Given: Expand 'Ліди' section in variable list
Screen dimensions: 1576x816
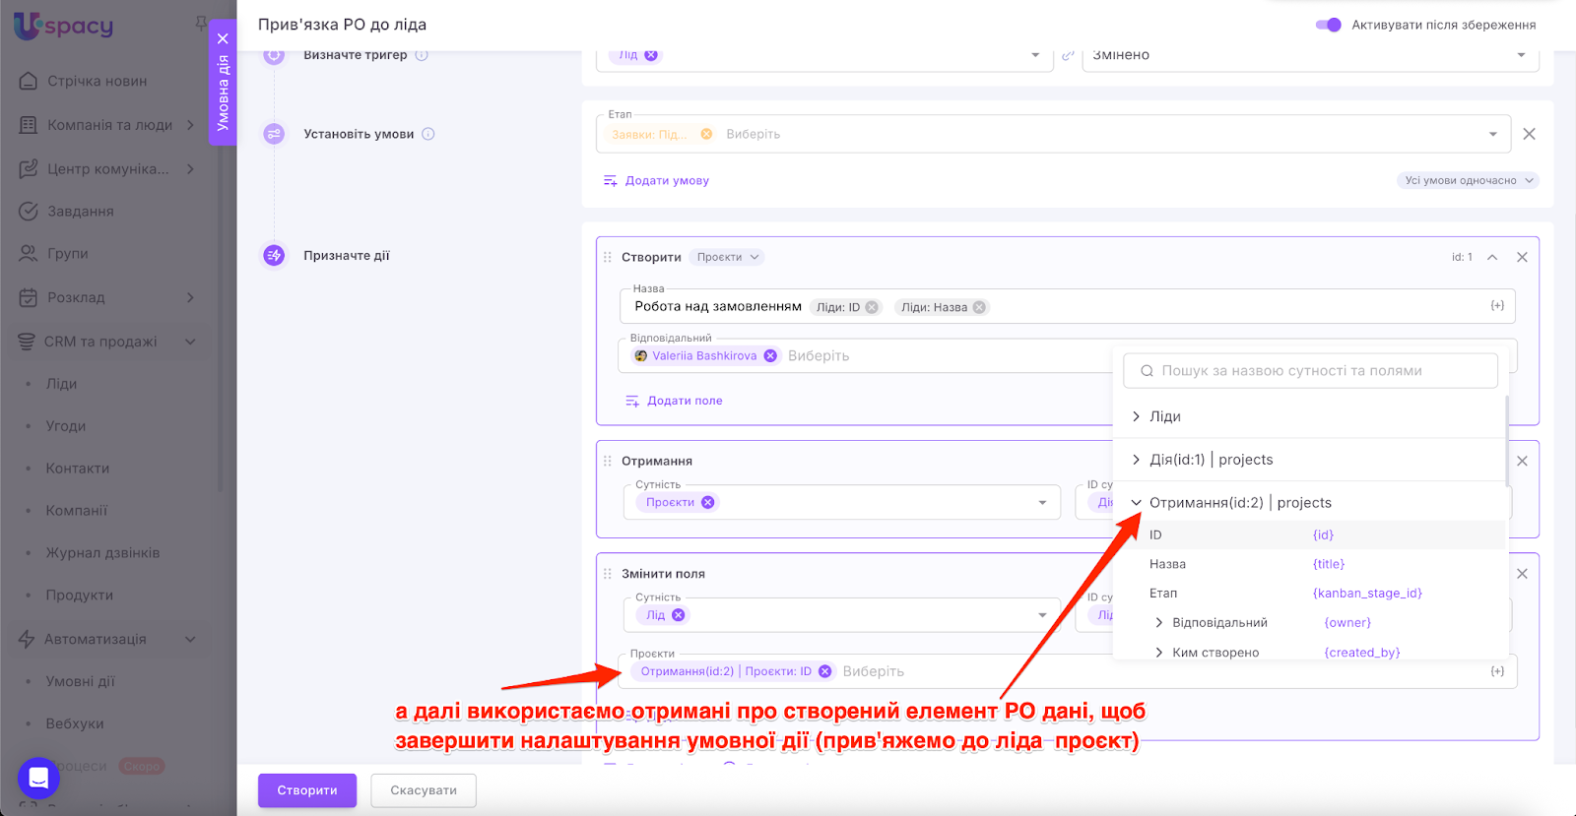Looking at the screenshot, I should [x=1136, y=416].
